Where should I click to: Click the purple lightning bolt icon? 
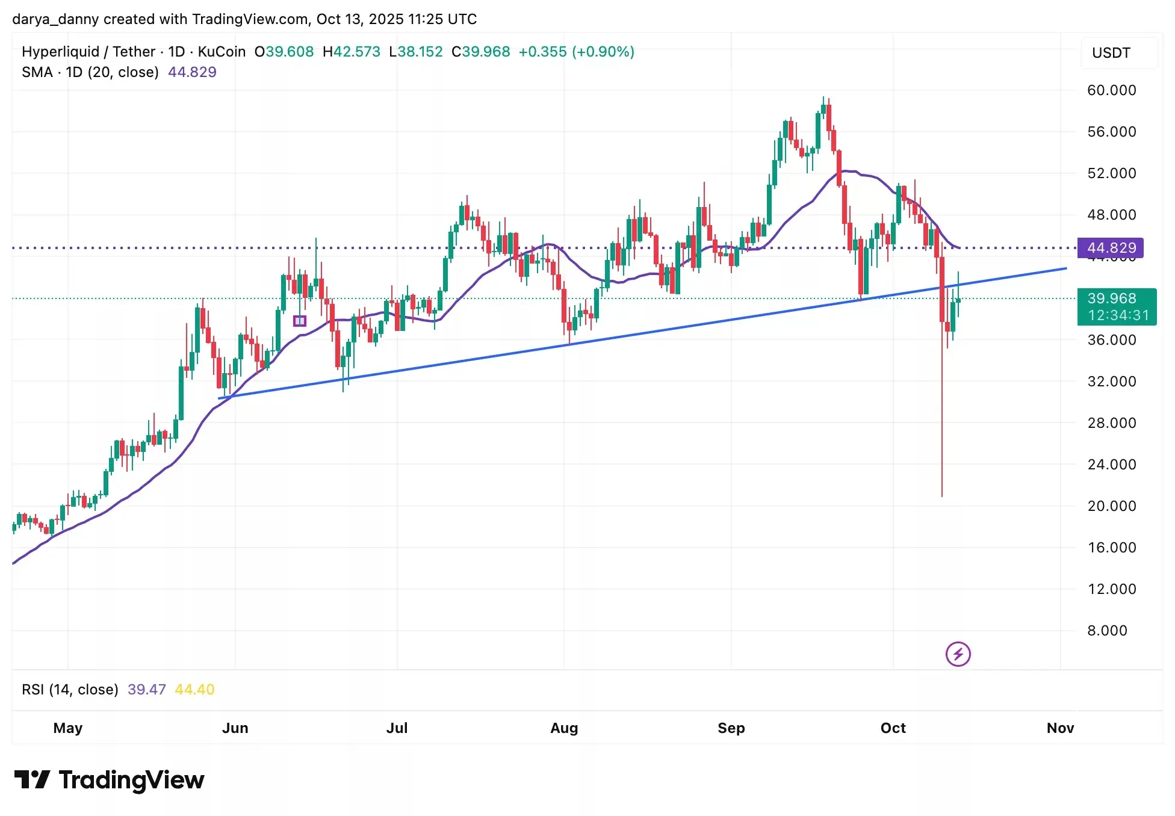point(958,654)
